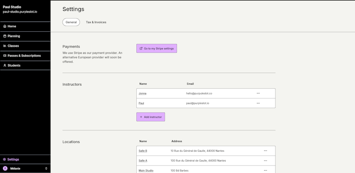Click address 100 Bd Barbes

coord(179,171)
